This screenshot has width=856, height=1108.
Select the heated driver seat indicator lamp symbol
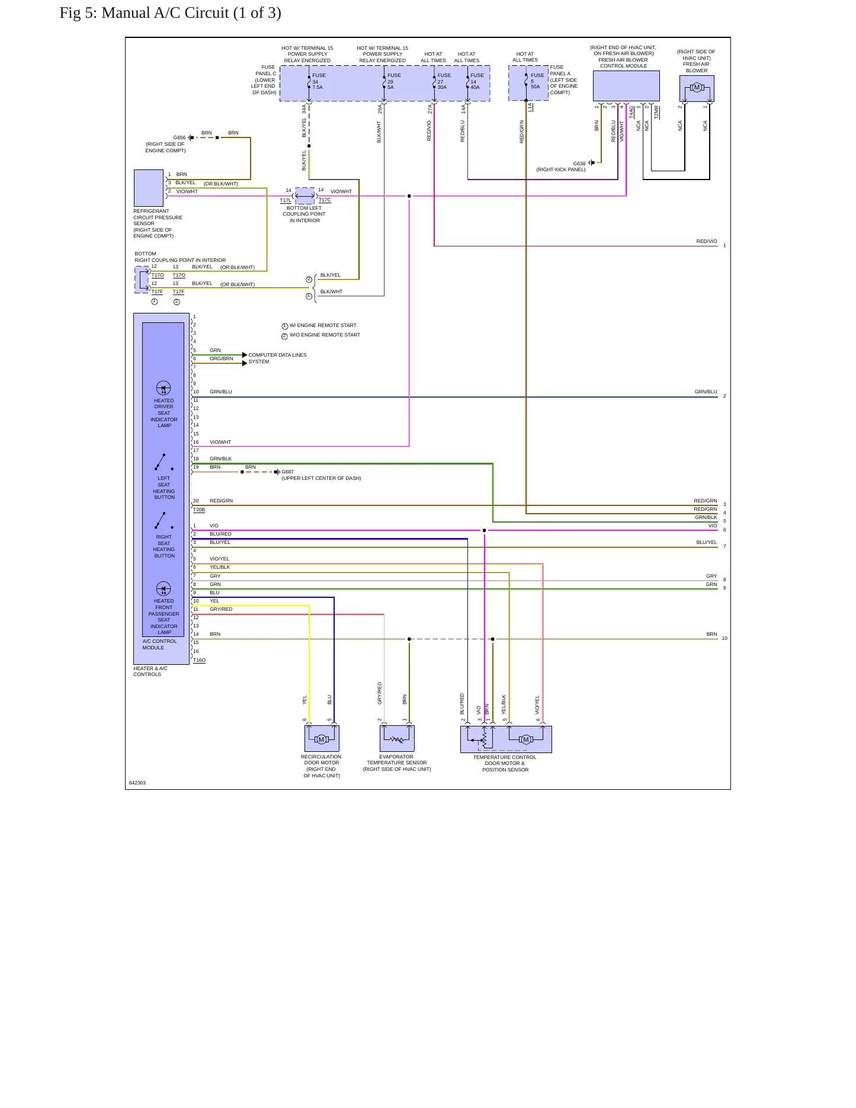(x=163, y=389)
